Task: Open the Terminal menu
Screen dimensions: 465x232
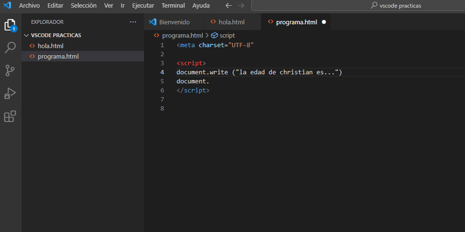Action: (x=173, y=6)
